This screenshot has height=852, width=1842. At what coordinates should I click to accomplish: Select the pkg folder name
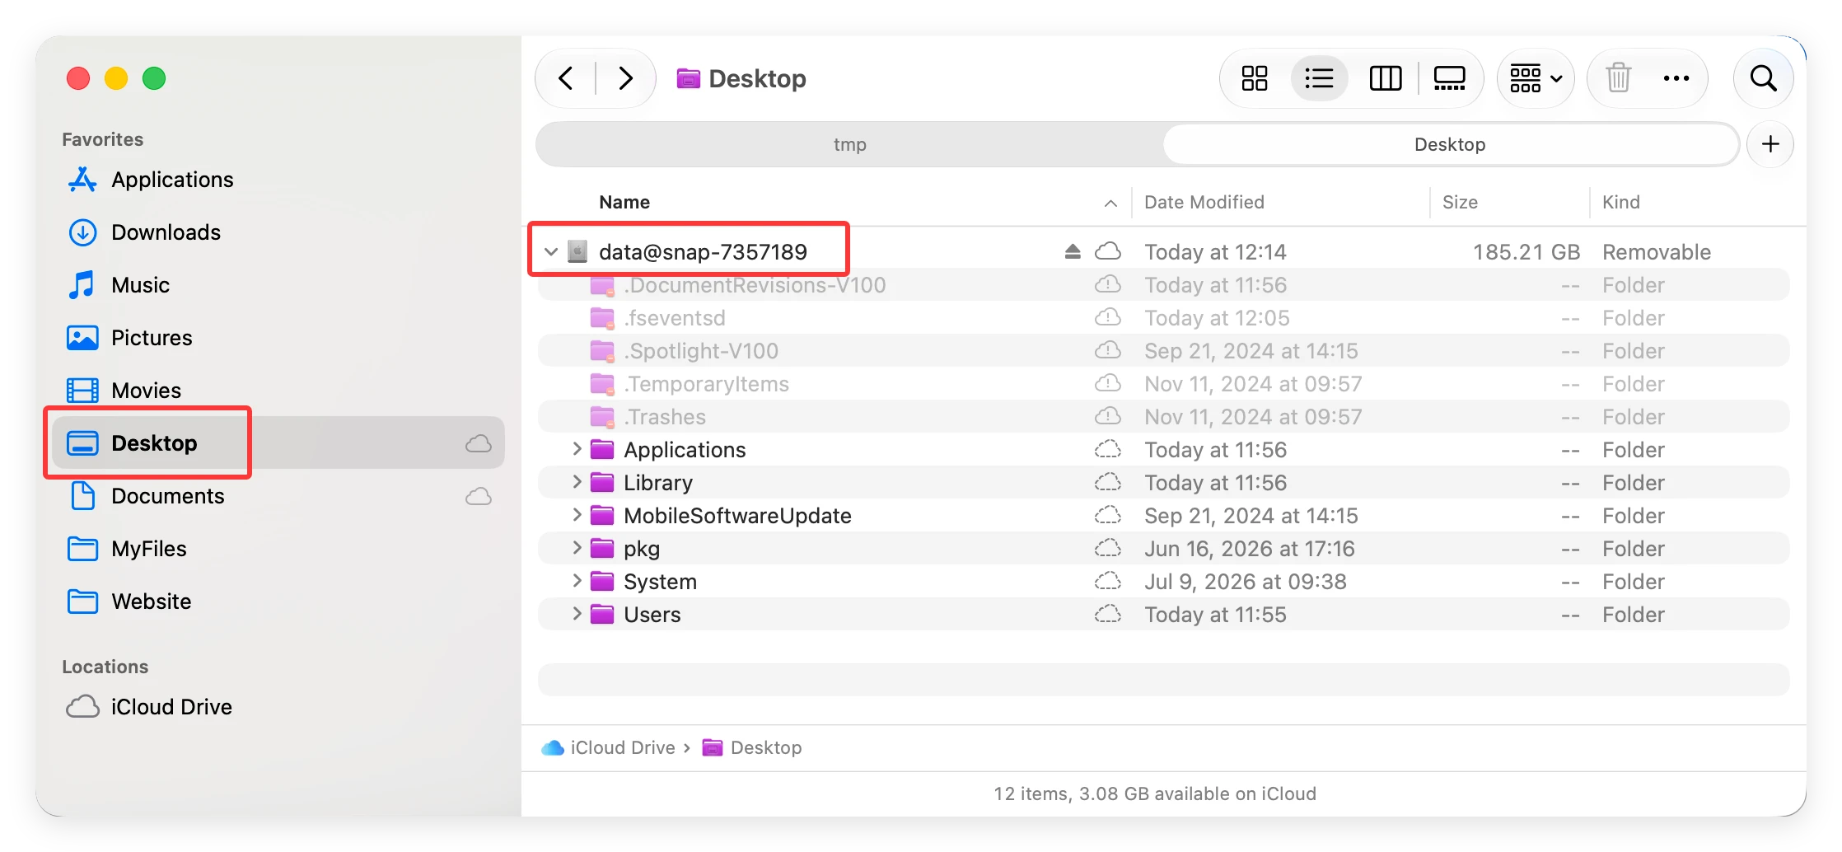642,549
